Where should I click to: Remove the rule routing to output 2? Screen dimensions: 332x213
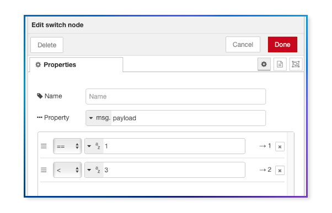click(280, 171)
